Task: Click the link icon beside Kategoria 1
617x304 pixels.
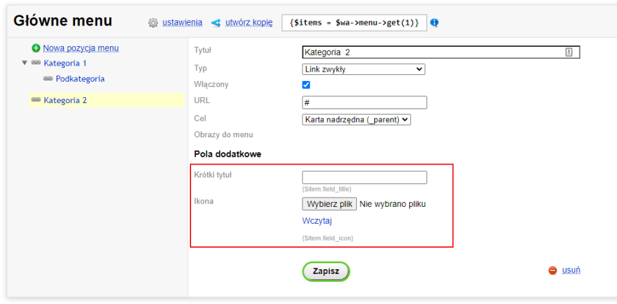Action: point(36,64)
